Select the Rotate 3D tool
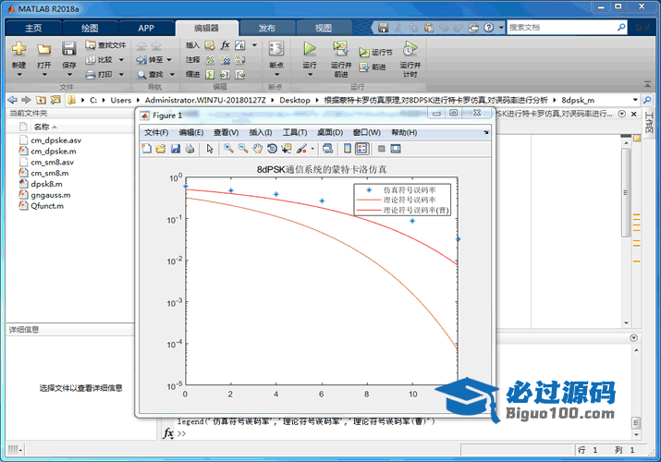This screenshot has width=661, height=462. click(x=273, y=149)
